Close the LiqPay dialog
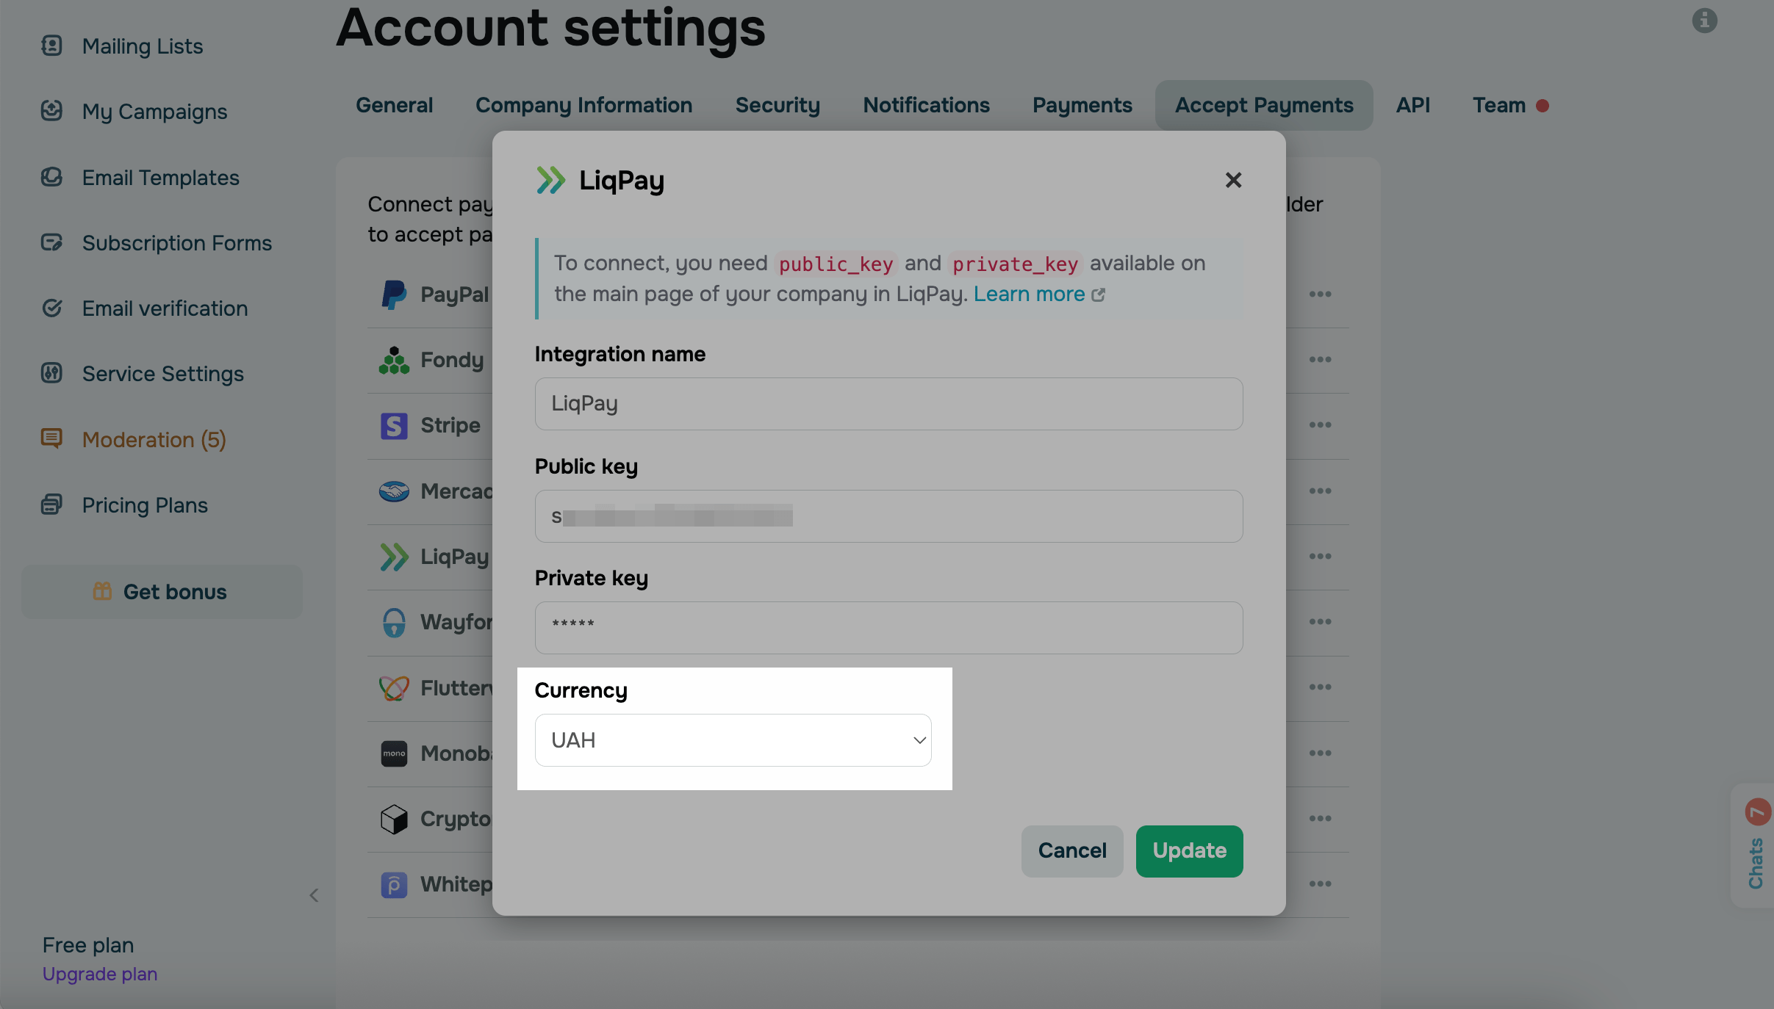Screen dimensions: 1774x1009 [1232, 180]
